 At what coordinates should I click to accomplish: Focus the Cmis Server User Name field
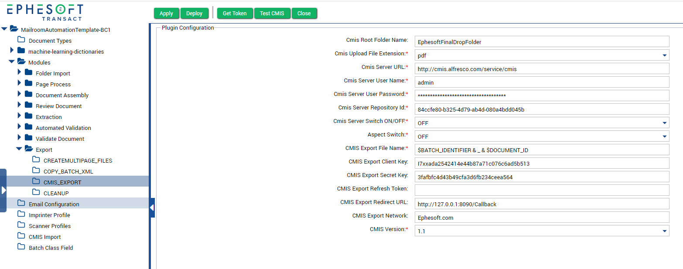(542, 82)
